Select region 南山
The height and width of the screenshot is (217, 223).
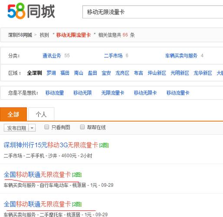click(79, 73)
